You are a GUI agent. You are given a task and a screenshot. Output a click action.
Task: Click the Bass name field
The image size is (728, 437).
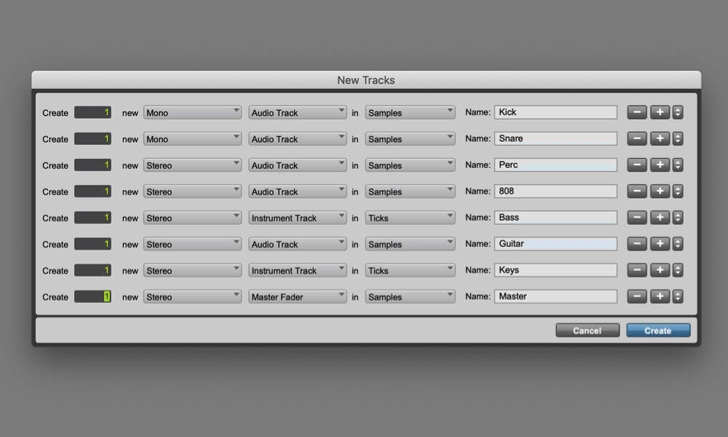click(x=555, y=217)
